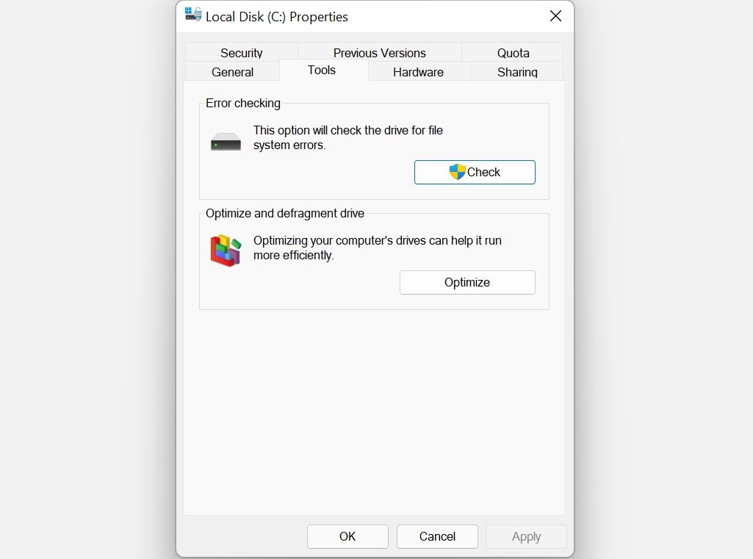Viewport: 753px width, 559px height.
Task: Switch to the Sharing tab
Action: pyautogui.click(x=517, y=72)
